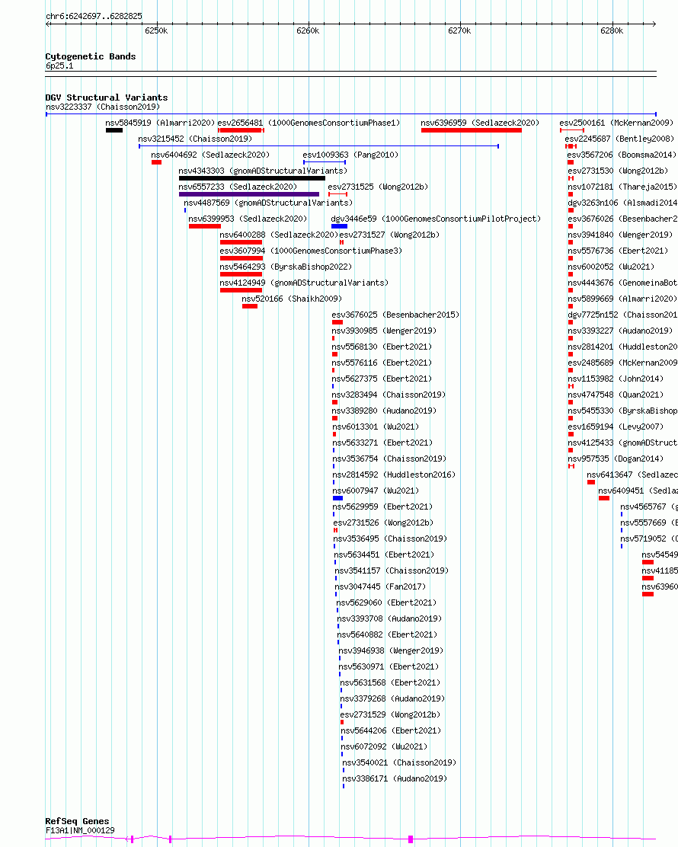Select nsv3215452 (Chaisson2019) variant label

coord(195,139)
